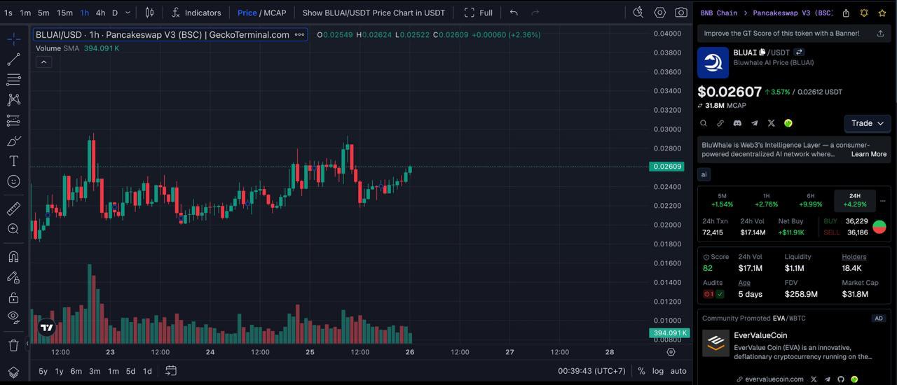Screen dimensions: 897x385
Task: Toggle log scale on price axis
Action: [x=657, y=371]
